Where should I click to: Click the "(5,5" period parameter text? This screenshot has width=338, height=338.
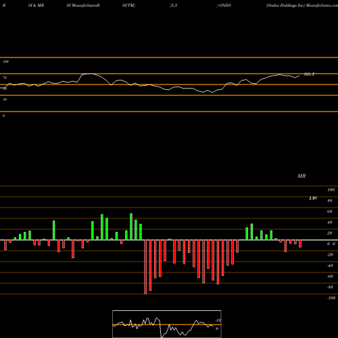point(174,5)
